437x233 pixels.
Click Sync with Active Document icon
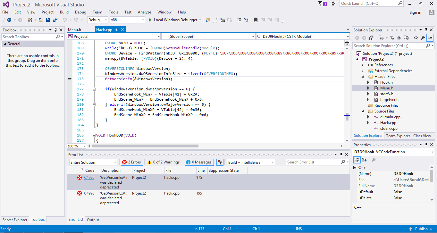pos(392,38)
